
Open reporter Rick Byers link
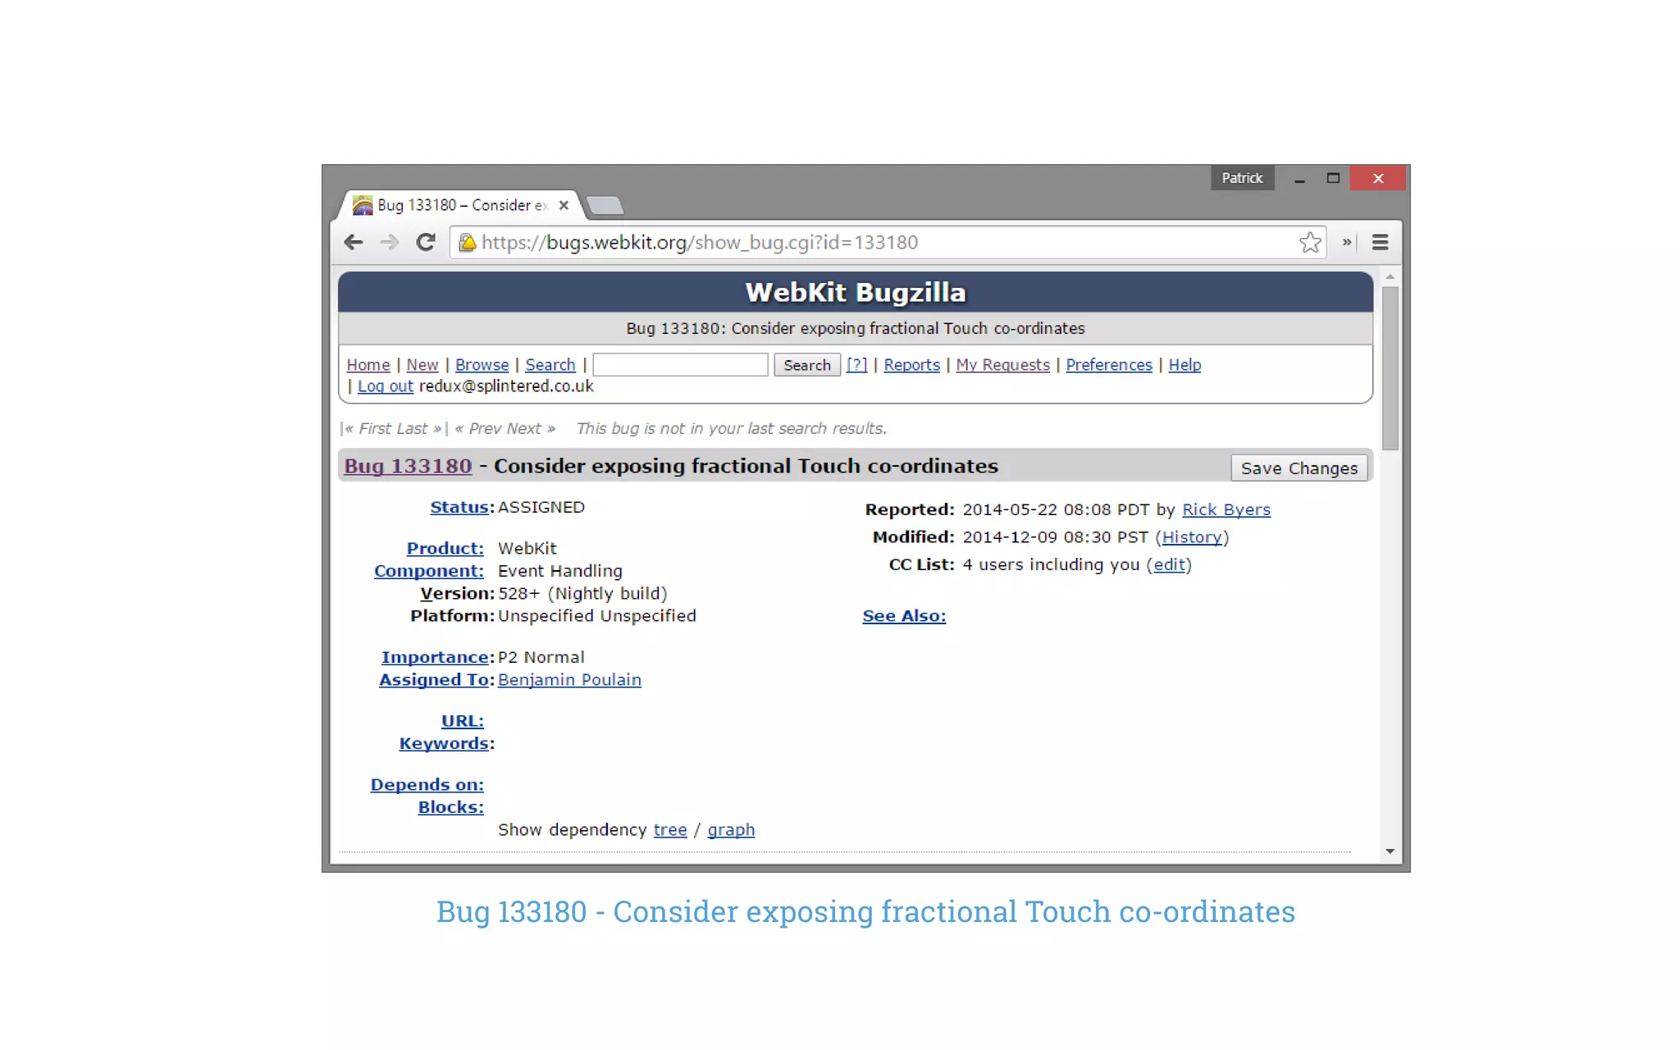click(x=1226, y=509)
